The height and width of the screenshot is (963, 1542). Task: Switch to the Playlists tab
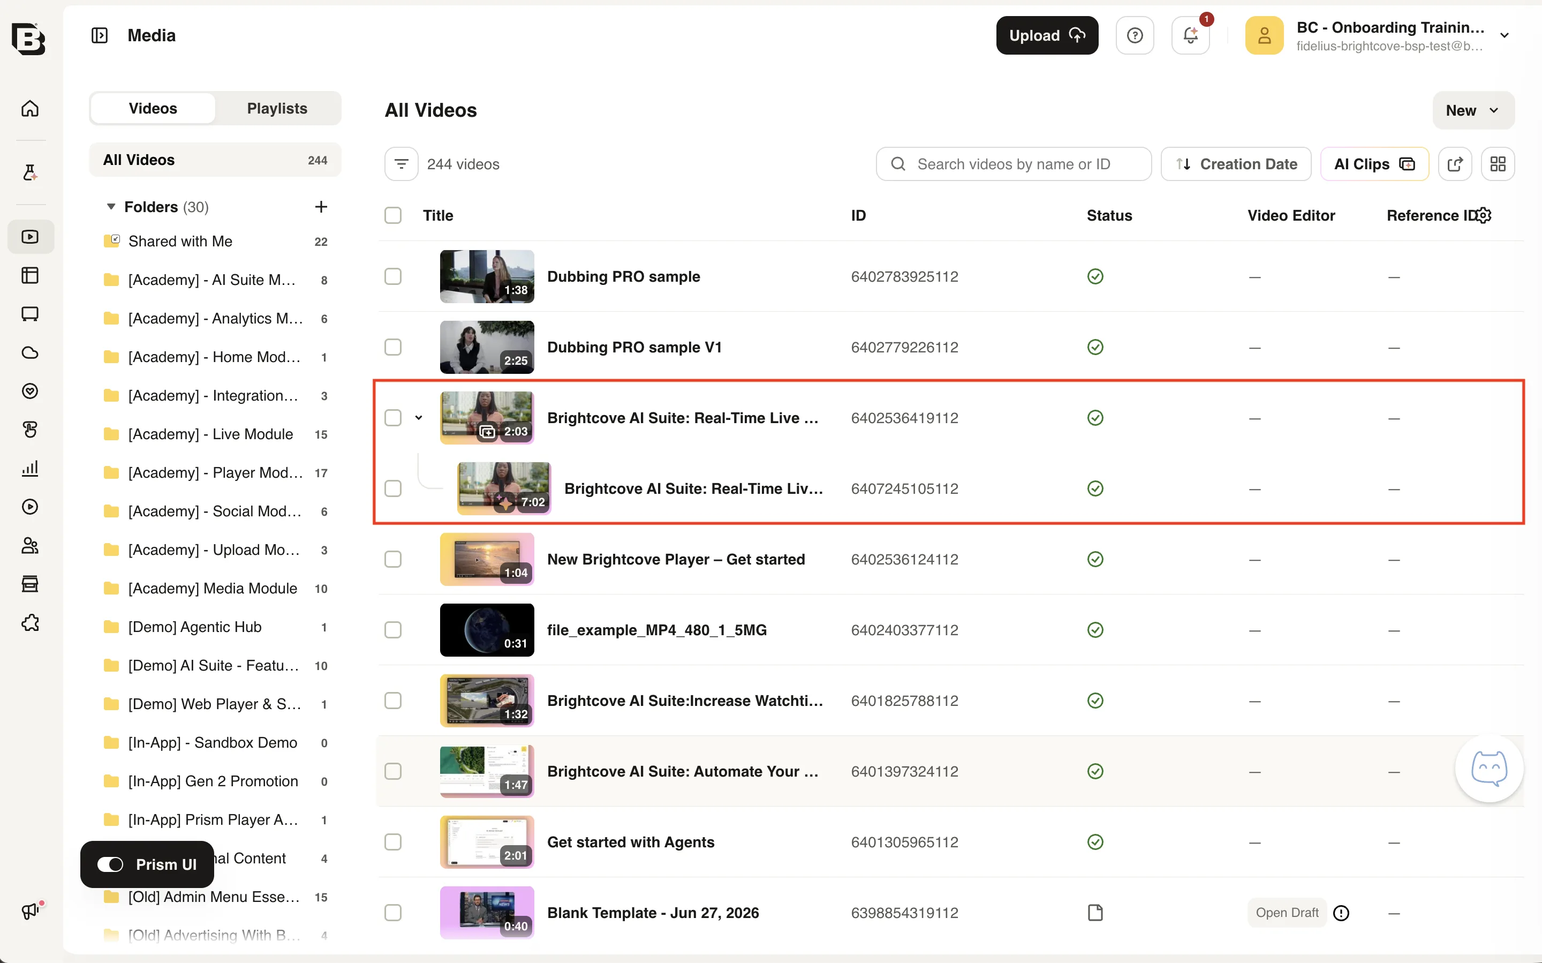coord(277,108)
